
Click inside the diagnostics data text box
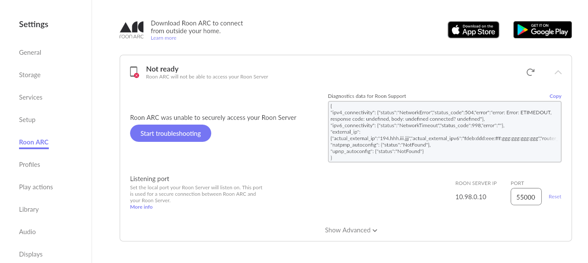(x=445, y=131)
